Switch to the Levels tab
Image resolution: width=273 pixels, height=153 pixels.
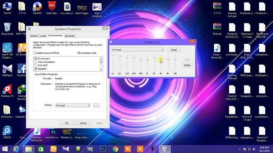coord(43,36)
